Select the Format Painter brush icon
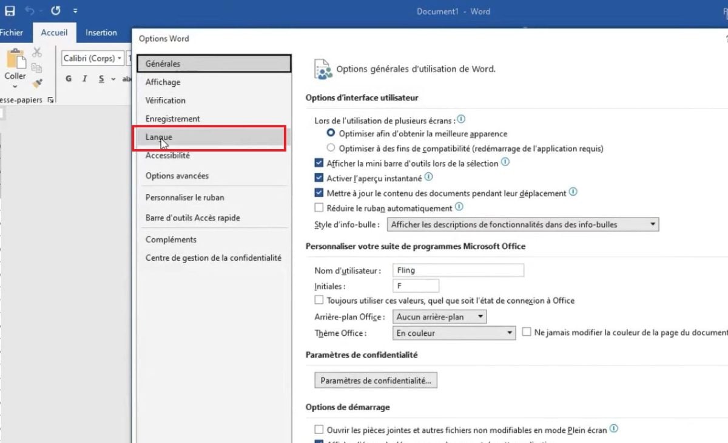This screenshot has width=728, height=443. click(x=37, y=83)
